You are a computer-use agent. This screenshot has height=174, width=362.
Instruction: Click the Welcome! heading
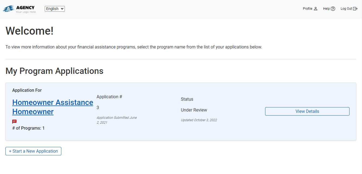pyautogui.click(x=30, y=31)
